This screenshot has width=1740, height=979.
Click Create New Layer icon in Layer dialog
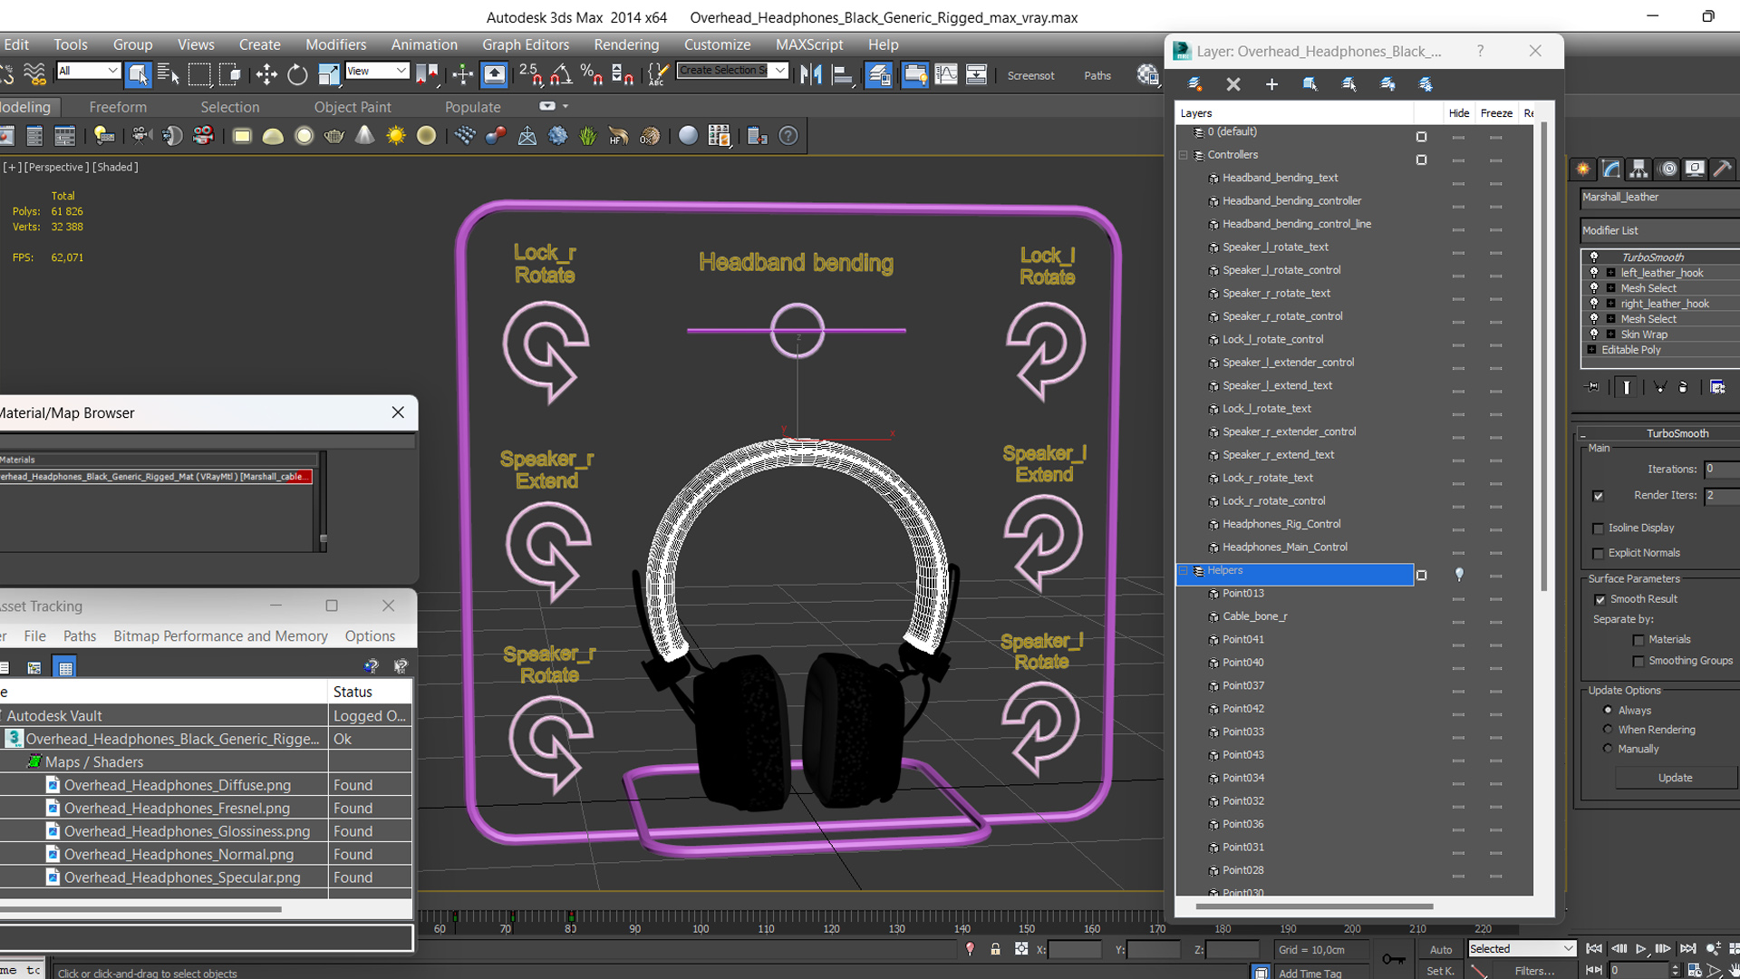coord(1194,84)
